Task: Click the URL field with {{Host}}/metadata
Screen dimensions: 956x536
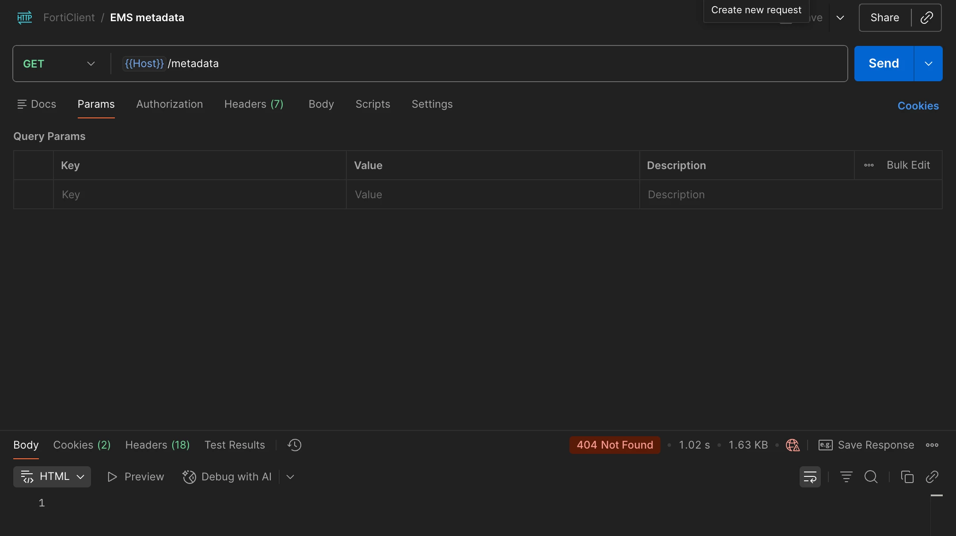Action: coord(479,64)
